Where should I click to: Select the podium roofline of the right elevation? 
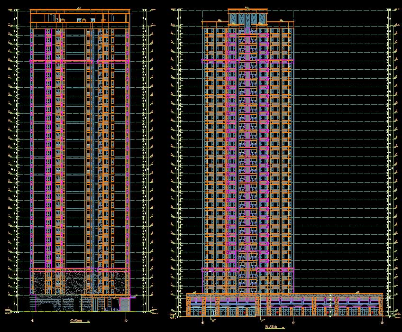(284, 295)
